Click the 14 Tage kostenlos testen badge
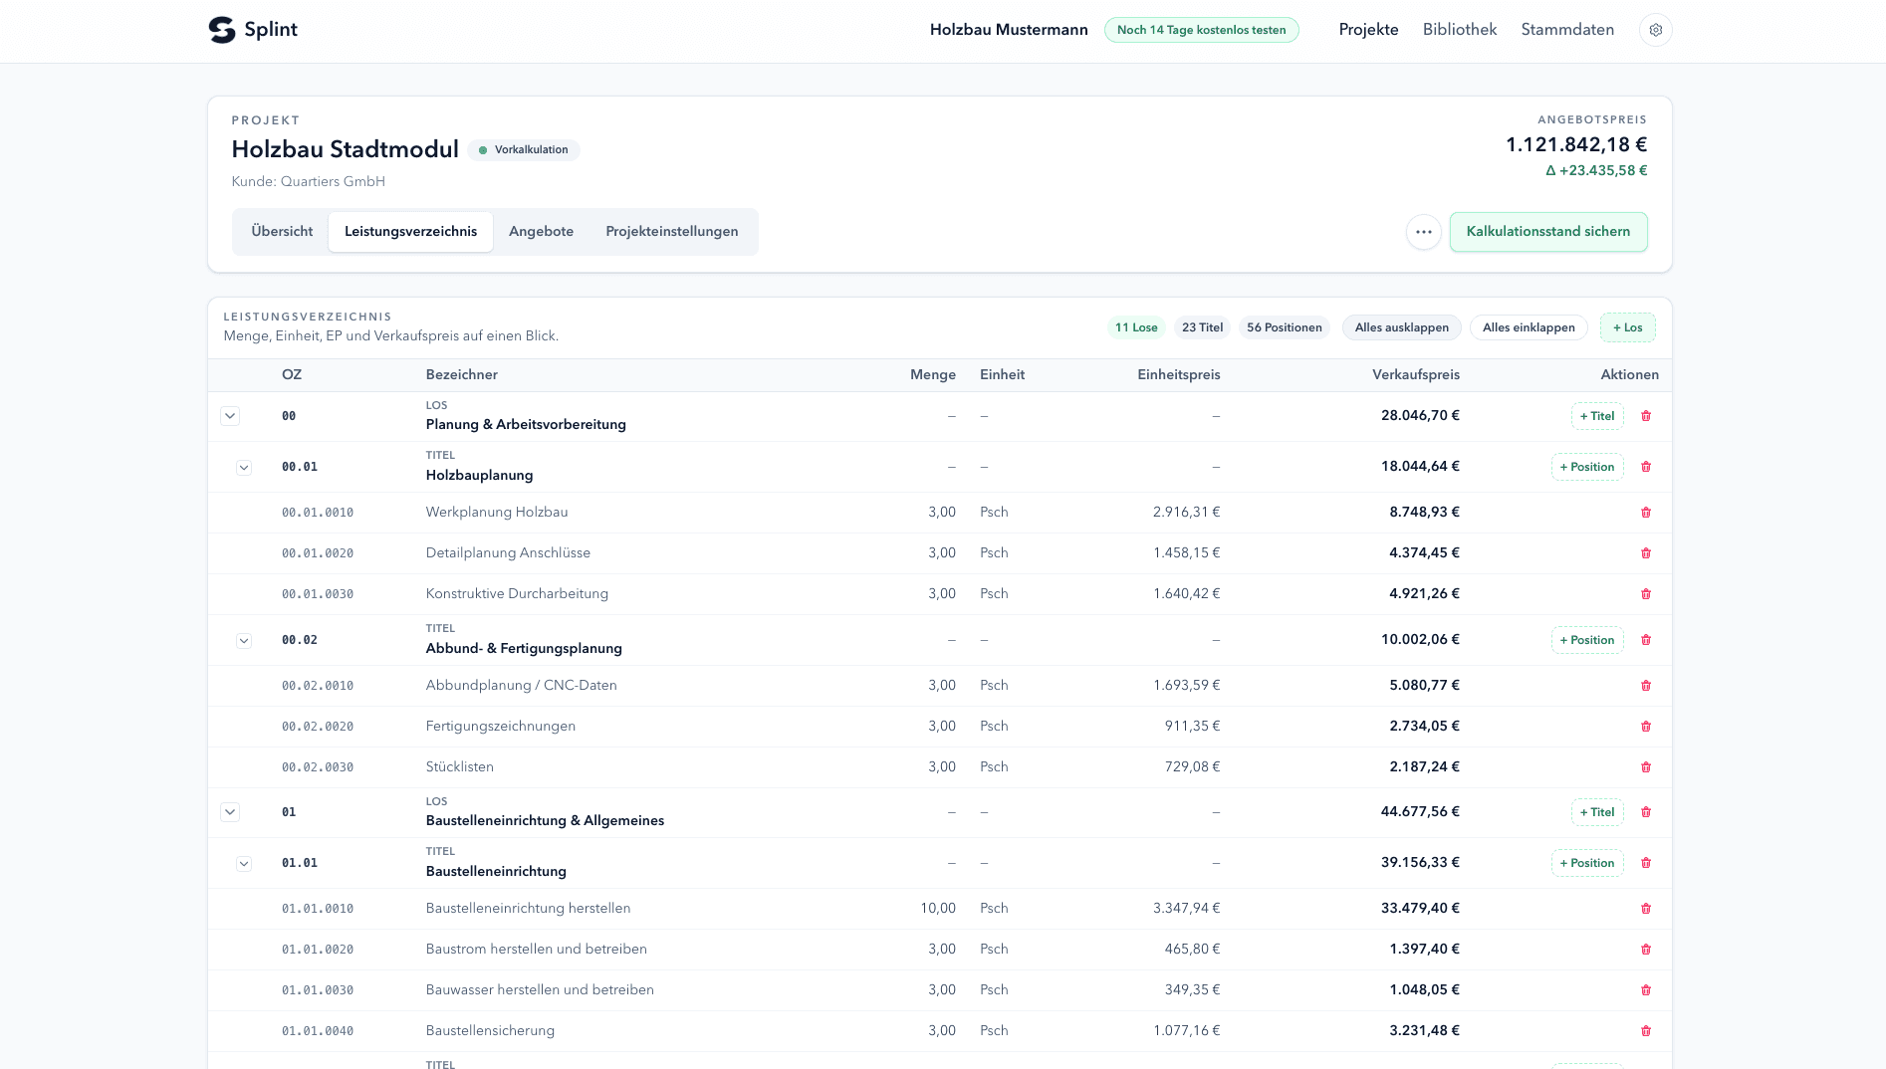Image resolution: width=1886 pixels, height=1069 pixels. (1201, 30)
